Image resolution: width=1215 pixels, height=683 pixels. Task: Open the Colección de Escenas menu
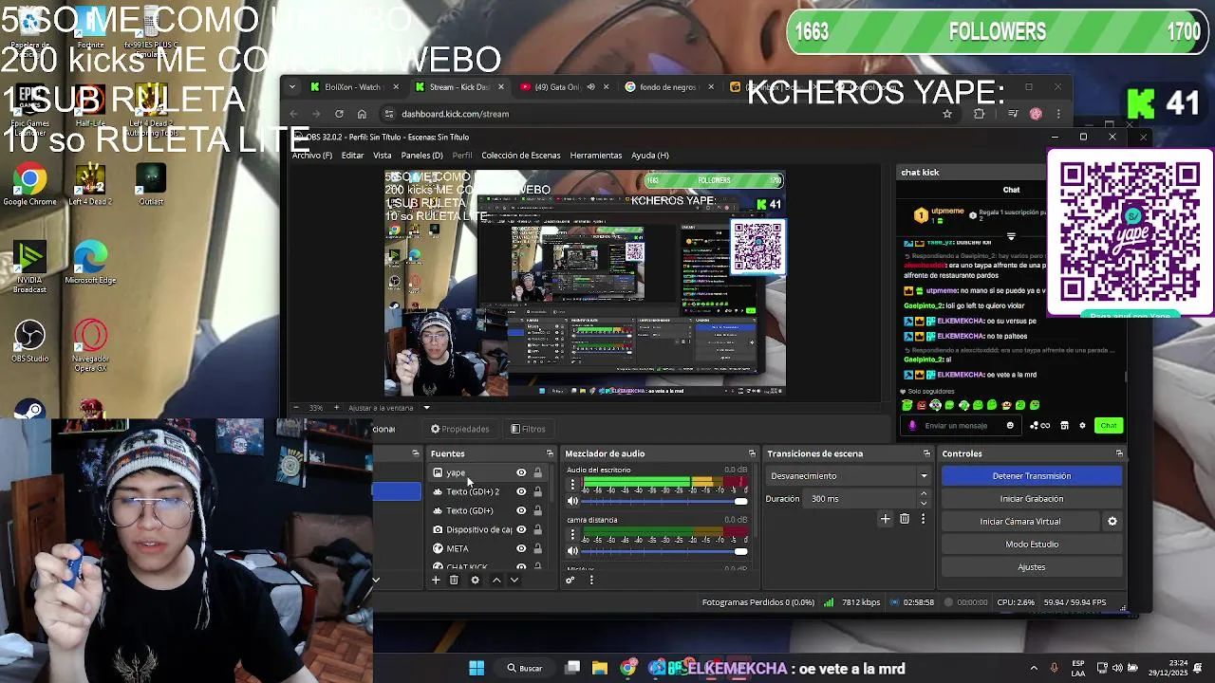520,156
